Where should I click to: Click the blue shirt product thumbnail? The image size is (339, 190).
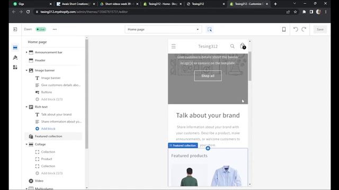[x=226, y=175]
